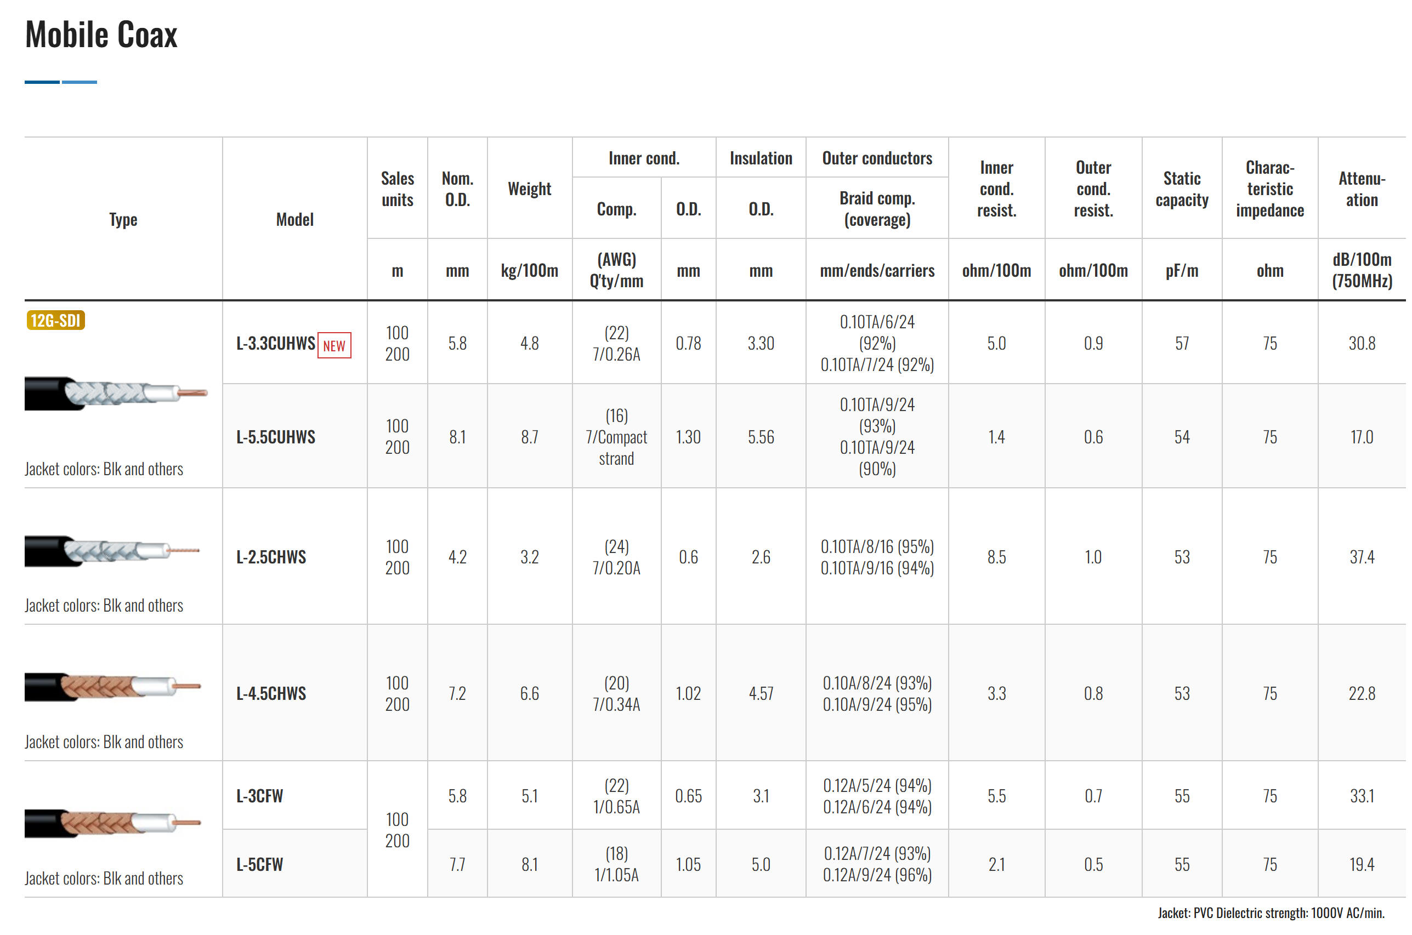Click the 12G-SDI silver-braided cable image
The width and height of the screenshot is (1412, 935).
(x=115, y=393)
